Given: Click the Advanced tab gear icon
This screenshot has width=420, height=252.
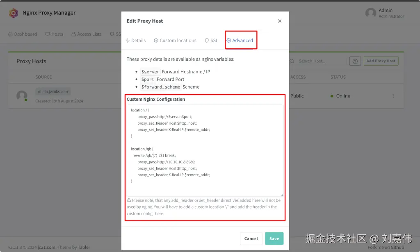Looking at the screenshot, I should point(229,41).
